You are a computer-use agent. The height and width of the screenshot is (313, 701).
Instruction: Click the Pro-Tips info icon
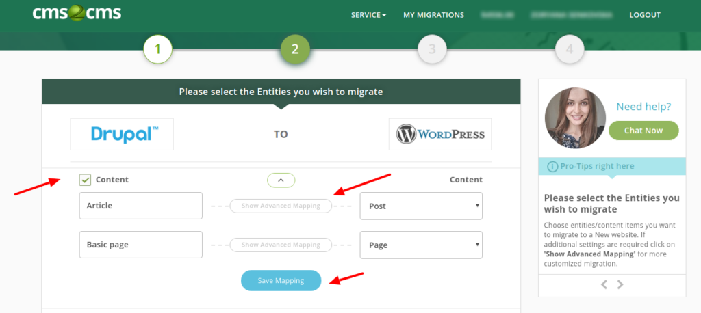point(553,167)
